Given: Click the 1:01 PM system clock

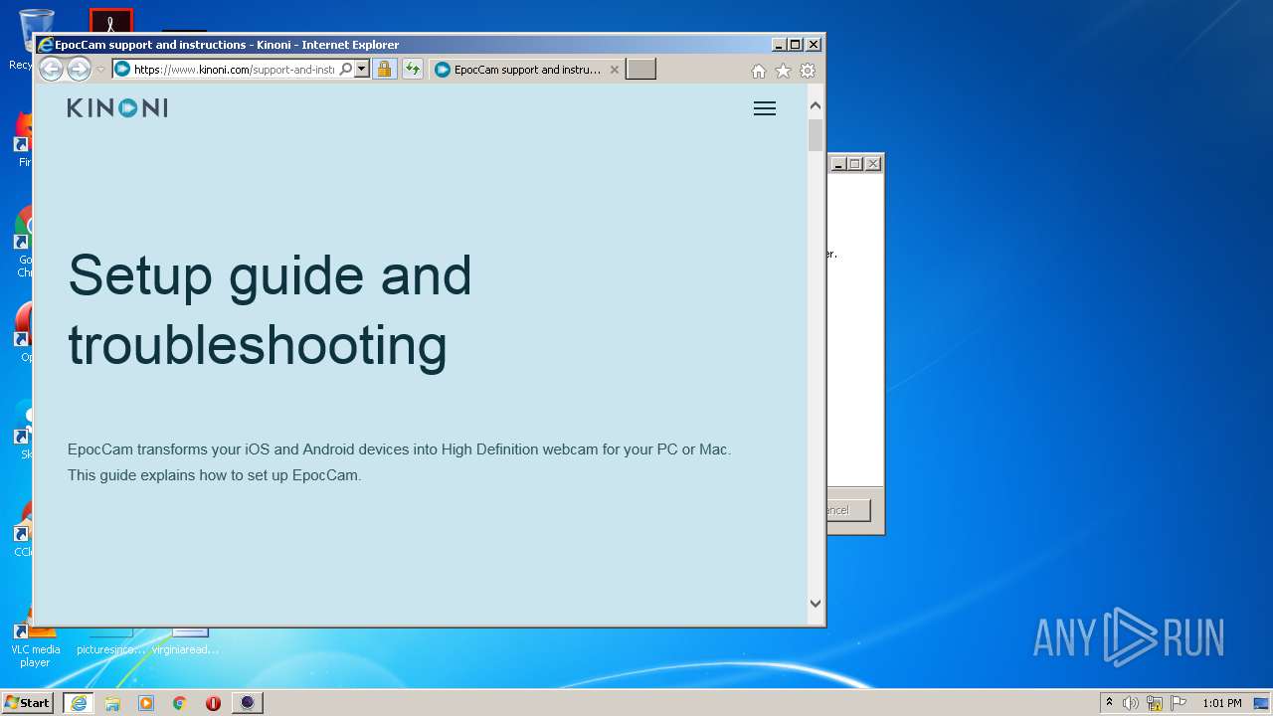Looking at the screenshot, I should [x=1222, y=703].
